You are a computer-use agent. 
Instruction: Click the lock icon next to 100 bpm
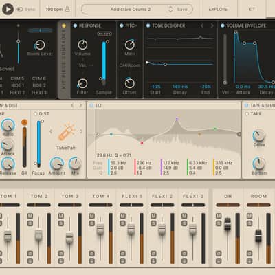67,9
